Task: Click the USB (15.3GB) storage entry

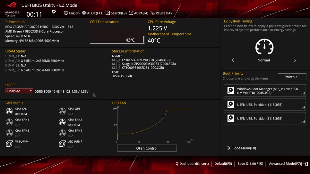Action: (122, 76)
